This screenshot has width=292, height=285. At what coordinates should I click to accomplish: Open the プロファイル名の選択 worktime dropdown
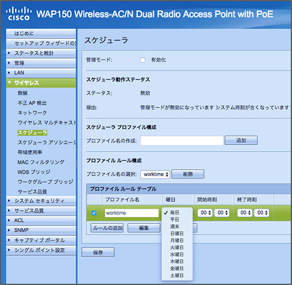(x=155, y=174)
